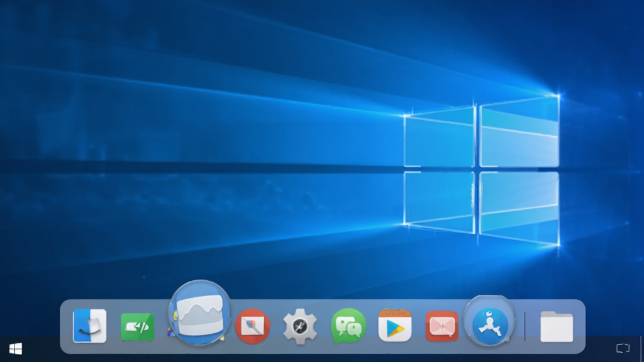Launch the green chat bubbles app
The image size is (644, 362).
[348, 326]
